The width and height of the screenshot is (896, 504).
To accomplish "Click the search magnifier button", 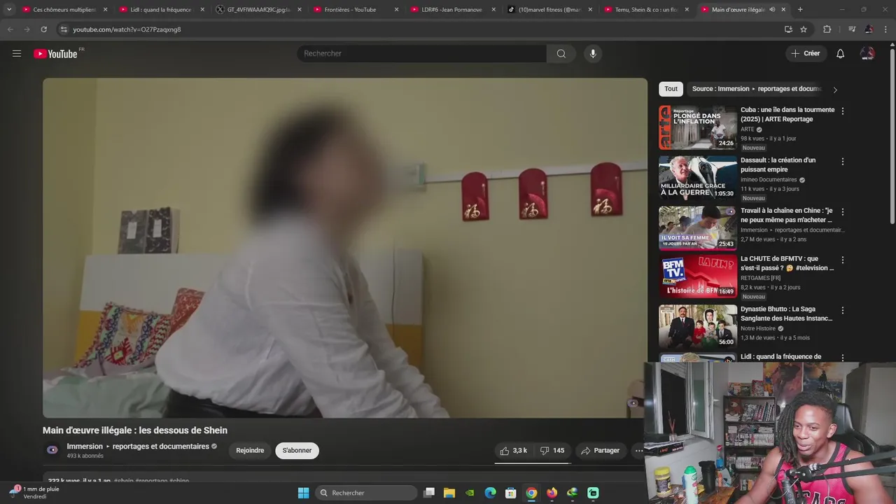I will pyautogui.click(x=561, y=54).
